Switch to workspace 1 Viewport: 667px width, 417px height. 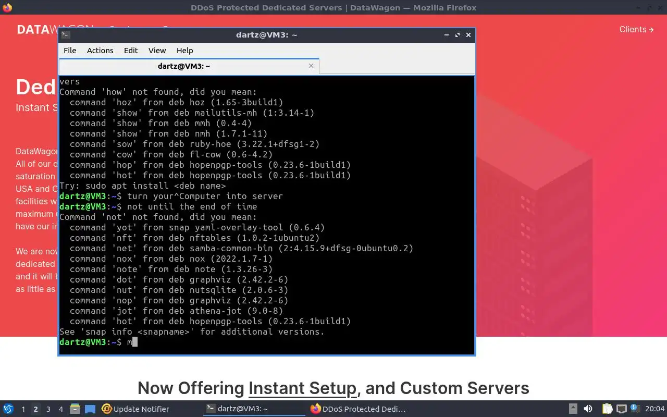click(23, 409)
